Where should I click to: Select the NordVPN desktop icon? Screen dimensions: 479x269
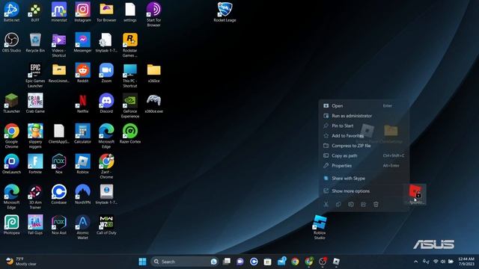[83, 194]
